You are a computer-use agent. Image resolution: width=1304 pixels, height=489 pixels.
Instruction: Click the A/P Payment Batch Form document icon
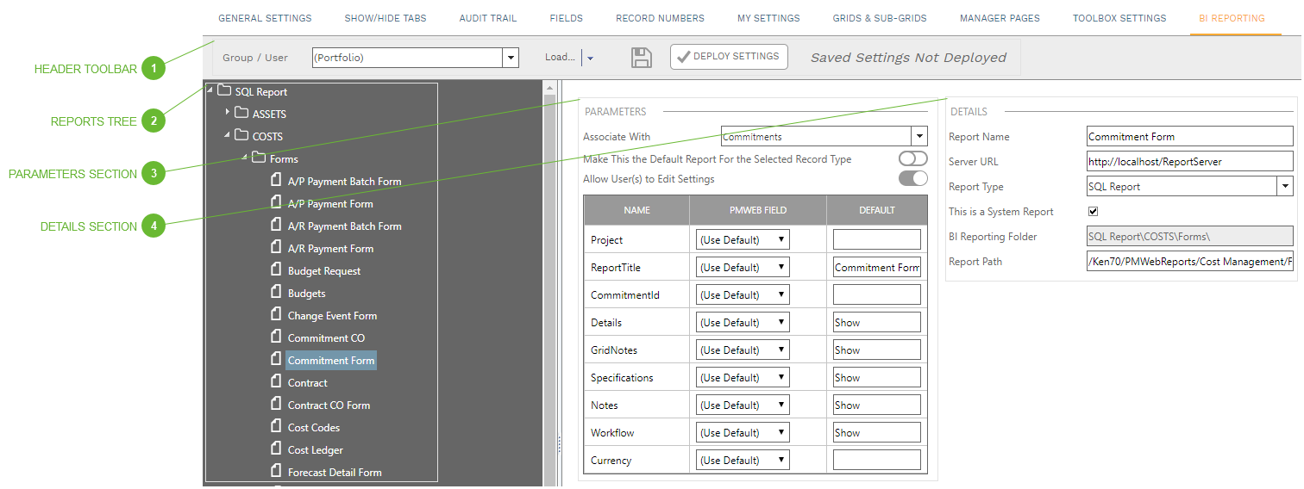pos(277,180)
